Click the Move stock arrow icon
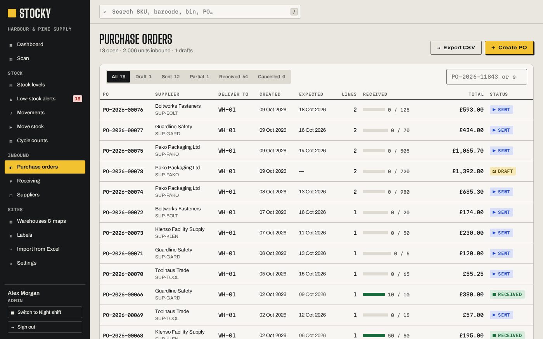The height and width of the screenshot is (339, 543). [x=11, y=127]
